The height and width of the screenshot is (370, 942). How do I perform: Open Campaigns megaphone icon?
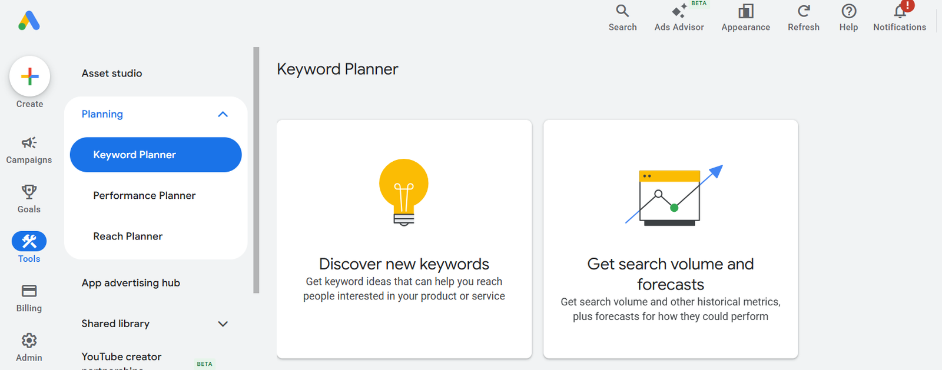coord(29,142)
